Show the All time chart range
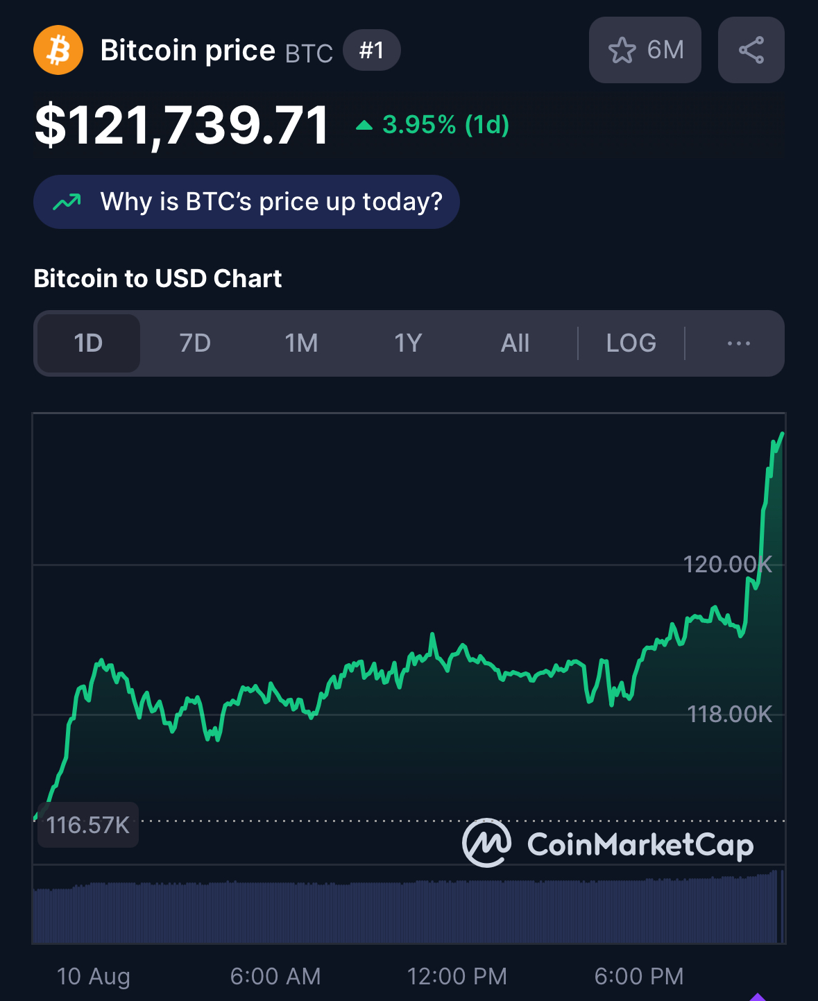Image resolution: width=818 pixels, height=1001 pixels. [x=515, y=343]
